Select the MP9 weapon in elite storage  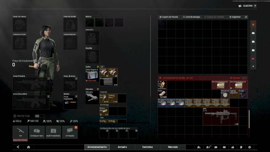click(221, 117)
